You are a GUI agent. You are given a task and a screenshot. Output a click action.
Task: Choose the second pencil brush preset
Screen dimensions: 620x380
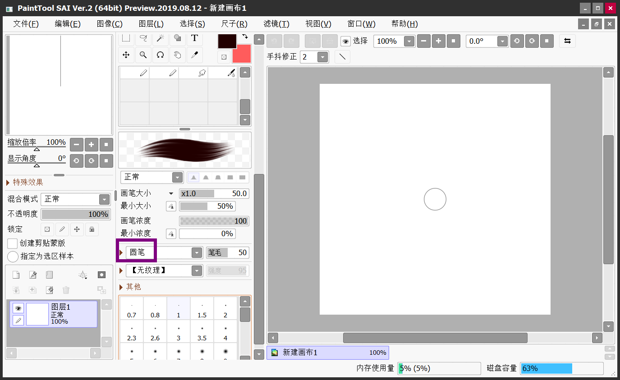[x=164, y=73]
